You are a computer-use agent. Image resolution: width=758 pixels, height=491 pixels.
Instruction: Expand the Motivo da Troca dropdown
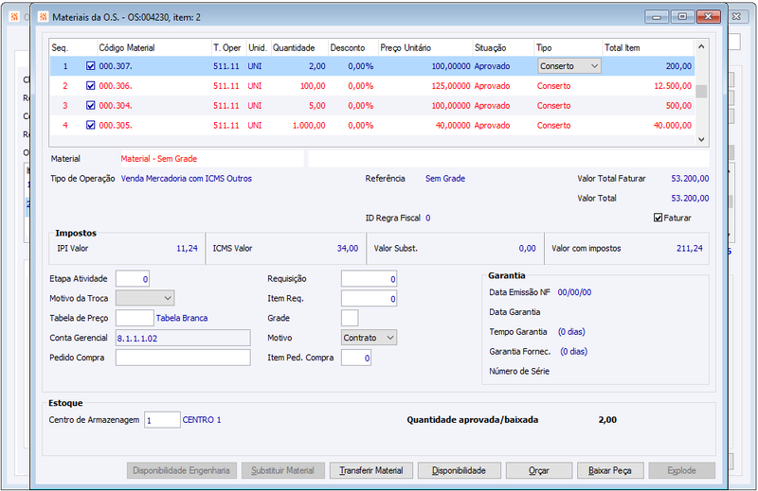coord(145,298)
